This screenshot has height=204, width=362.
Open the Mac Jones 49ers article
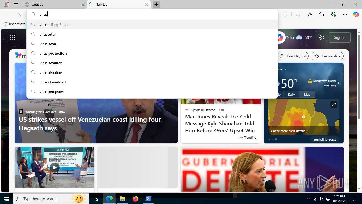(x=220, y=124)
